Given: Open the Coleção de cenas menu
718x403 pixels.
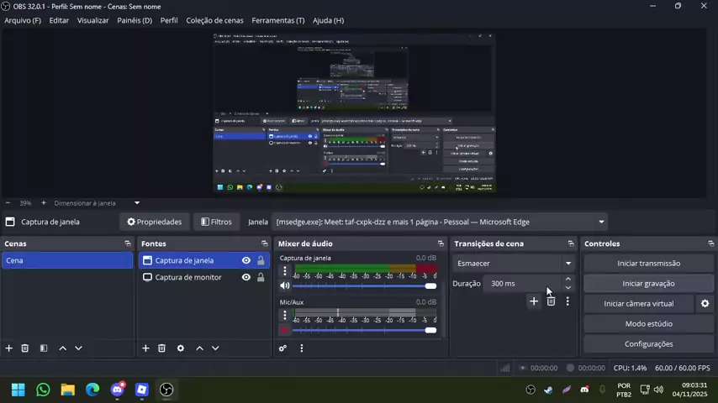Looking at the screenshot, I should coord(214,20).
